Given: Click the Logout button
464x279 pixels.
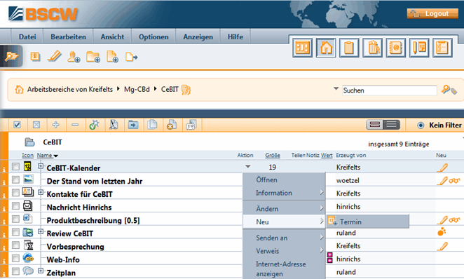Looking at the screenshot, I should tap(432, 13).
